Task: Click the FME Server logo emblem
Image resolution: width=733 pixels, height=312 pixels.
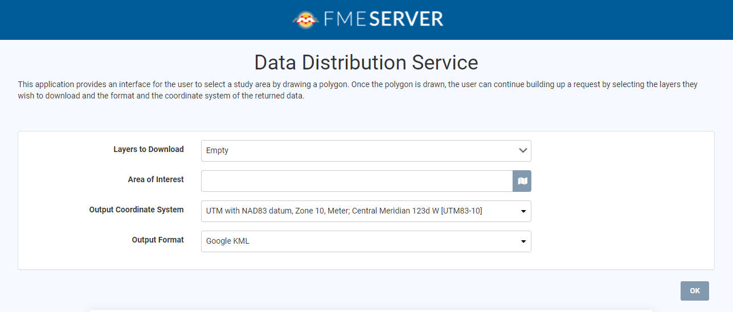Action: pos(306,20)
